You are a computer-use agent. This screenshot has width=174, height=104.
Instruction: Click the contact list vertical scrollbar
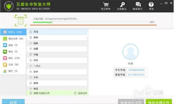[88, 34]
